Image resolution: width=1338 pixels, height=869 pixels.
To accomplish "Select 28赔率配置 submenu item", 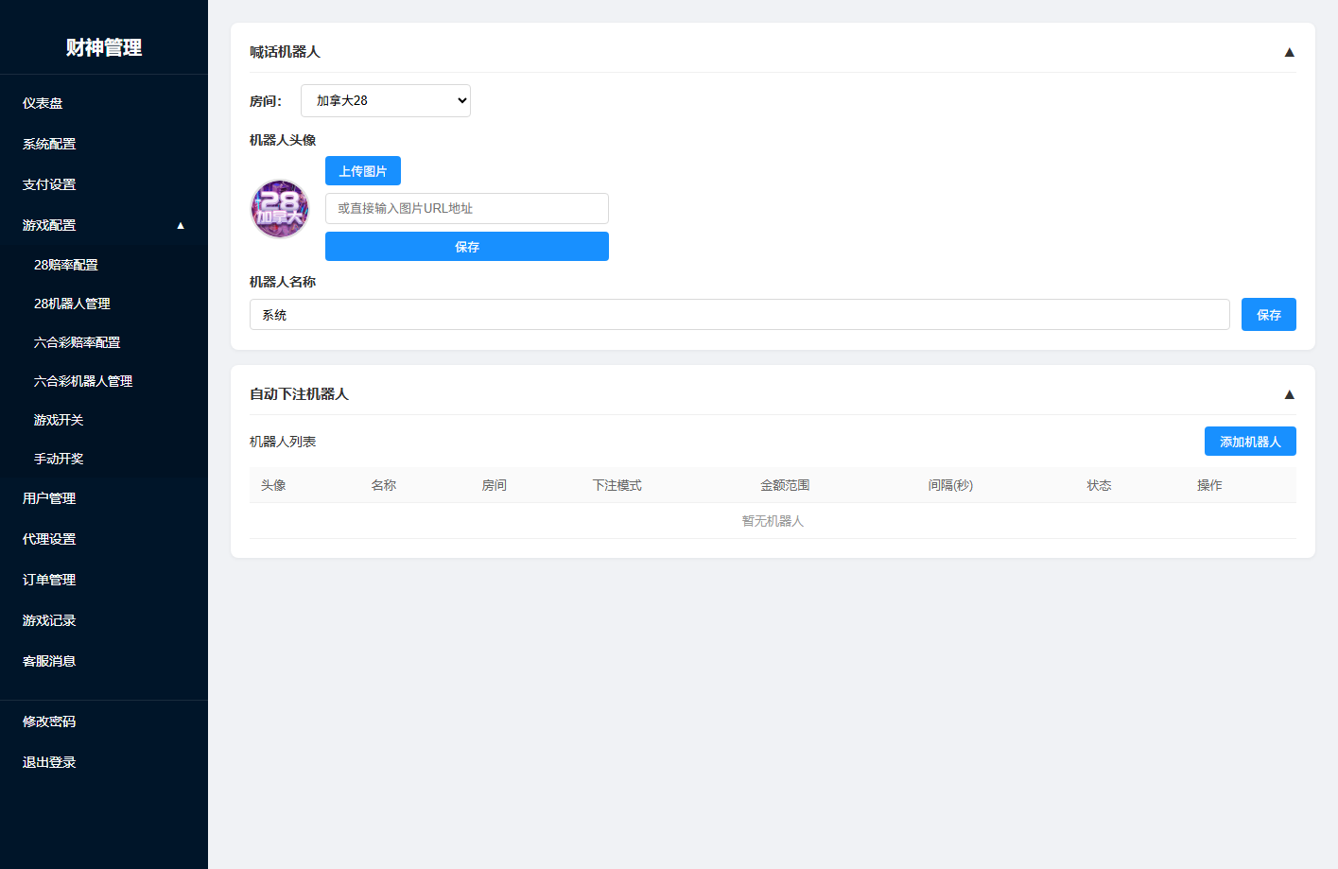I will click(x=66, y=265).
